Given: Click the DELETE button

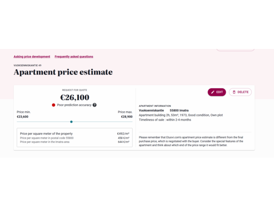Looking at the screenshot, I should click(240, 92).
